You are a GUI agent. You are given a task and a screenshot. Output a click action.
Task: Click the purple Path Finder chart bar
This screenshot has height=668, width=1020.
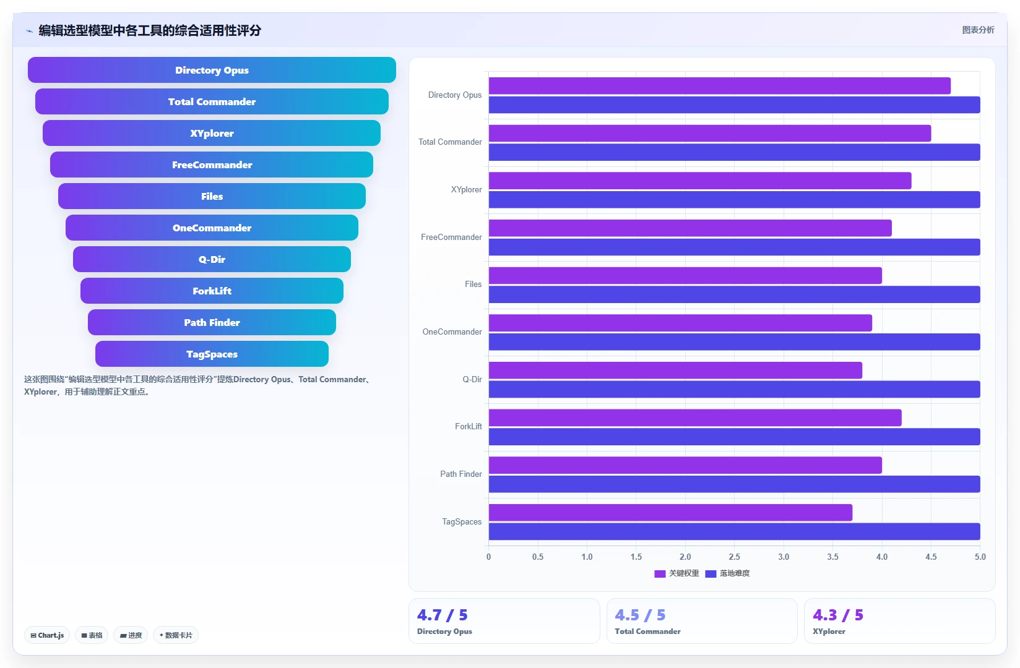tap(685, 465)
